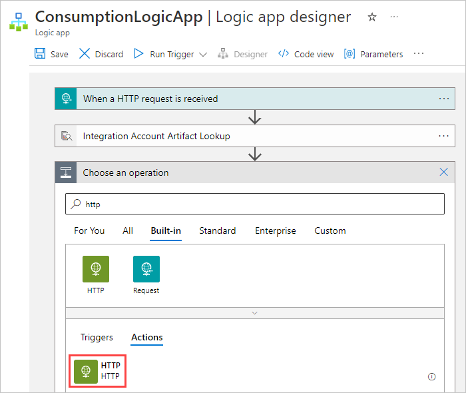Open Code view from the toolbar
This screenshot has height=393, width=466.
[306, 54]
